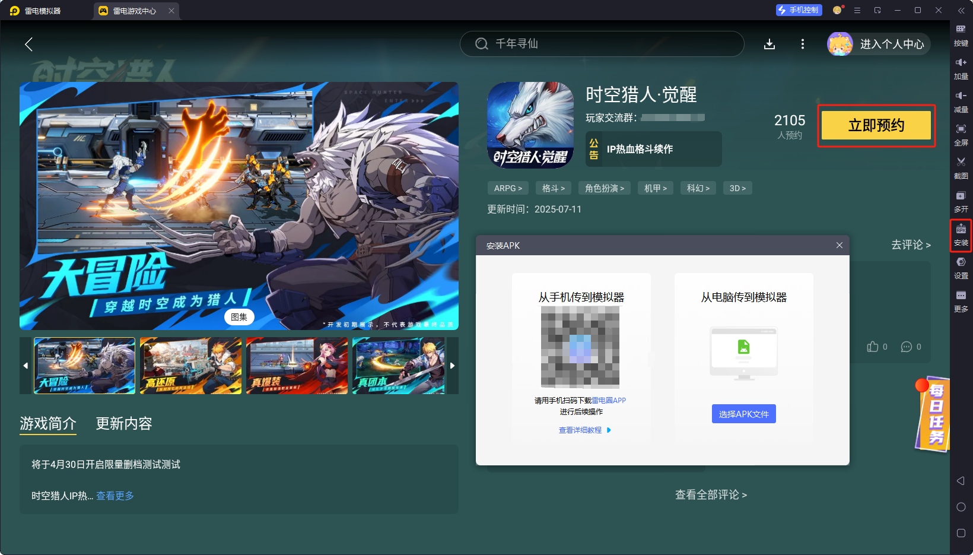Image resolution: width=973 pixels, height=555 pixels.
Task: Open the three-dot more options menu
Action: pyautogui.click(x=803, y=44)
